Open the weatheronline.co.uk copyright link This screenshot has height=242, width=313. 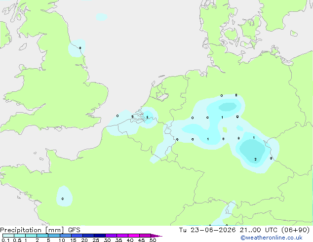(x=271, y=238)
